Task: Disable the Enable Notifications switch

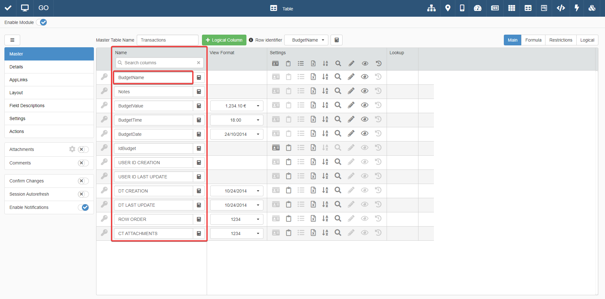Action: [x=83, y=207]
